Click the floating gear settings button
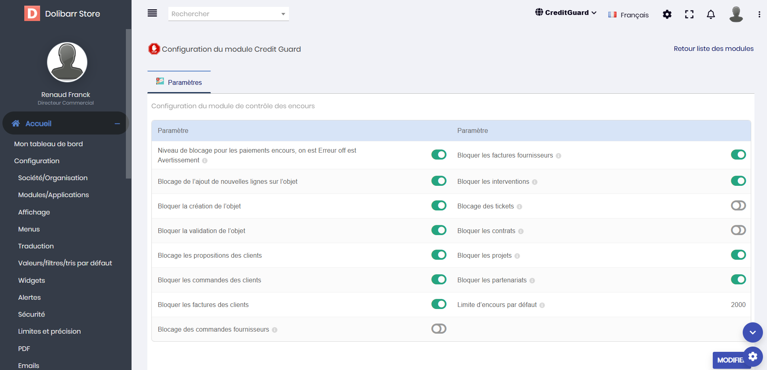Screen dimensions: 767x370 753,357
